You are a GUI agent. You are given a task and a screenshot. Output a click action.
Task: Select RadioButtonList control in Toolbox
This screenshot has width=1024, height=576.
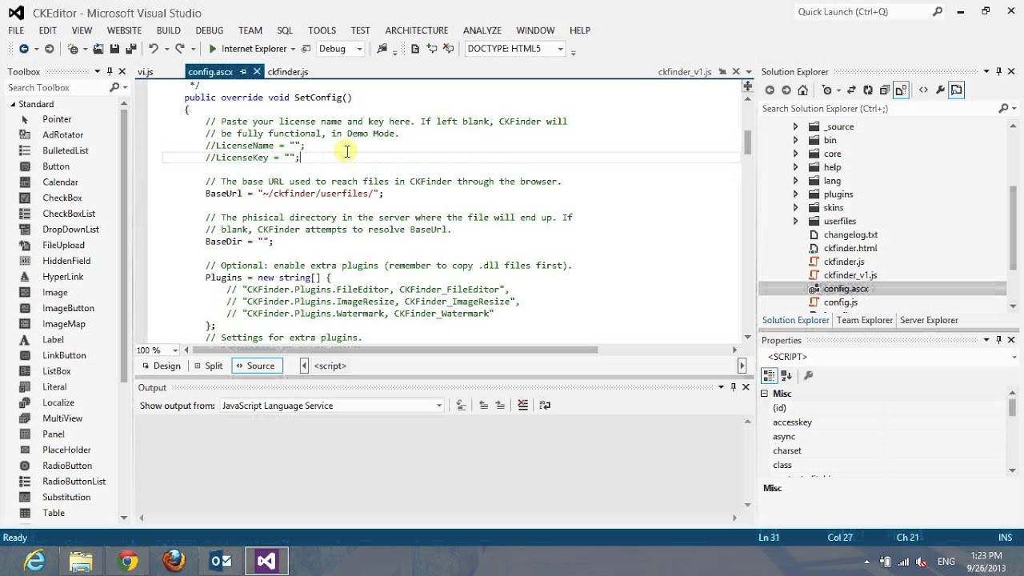(x=74, y=481)
